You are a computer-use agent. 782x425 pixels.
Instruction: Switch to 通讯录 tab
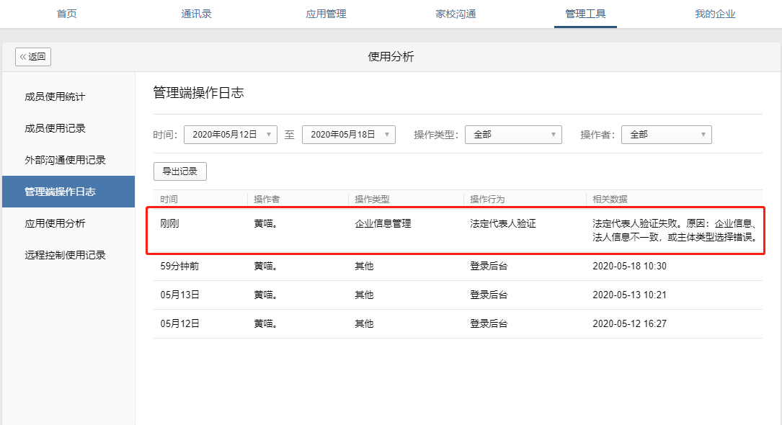click(x=196, y=14)
